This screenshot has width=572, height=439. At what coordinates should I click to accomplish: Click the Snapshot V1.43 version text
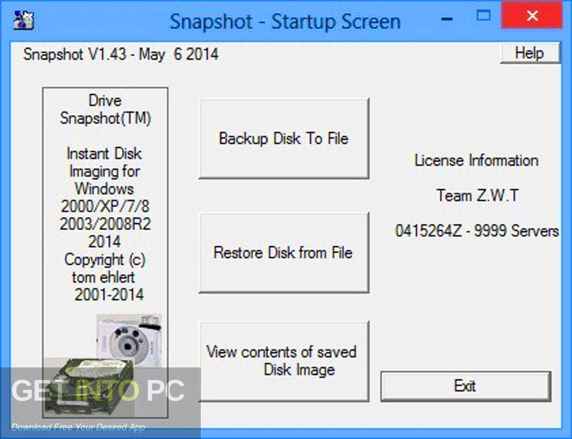tap(121, 54)
